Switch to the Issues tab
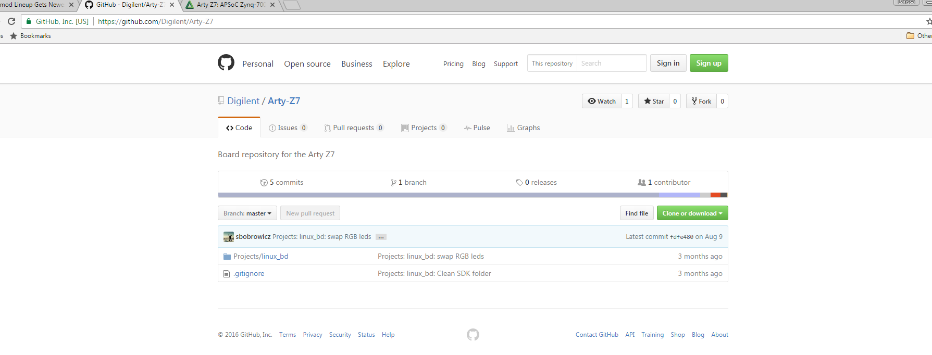Screen dimensions: 932x355 288,128
